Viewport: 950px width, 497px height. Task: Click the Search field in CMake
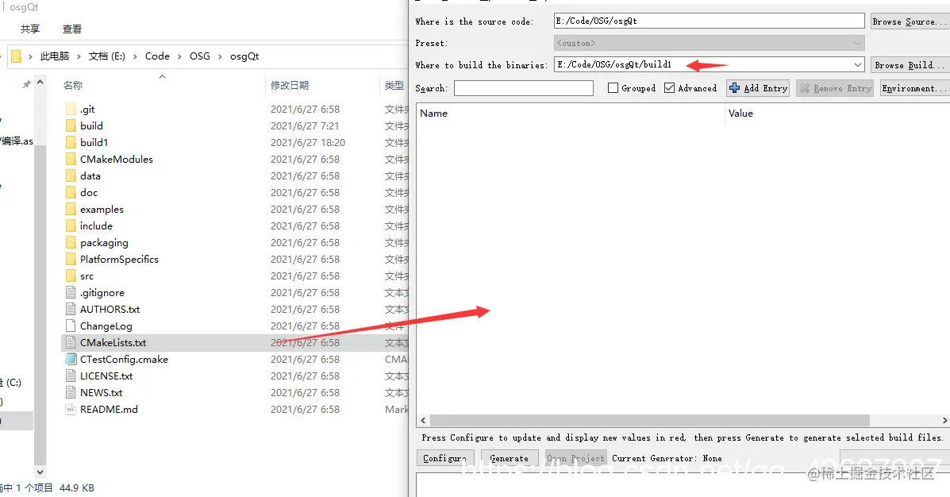point(524,88)
